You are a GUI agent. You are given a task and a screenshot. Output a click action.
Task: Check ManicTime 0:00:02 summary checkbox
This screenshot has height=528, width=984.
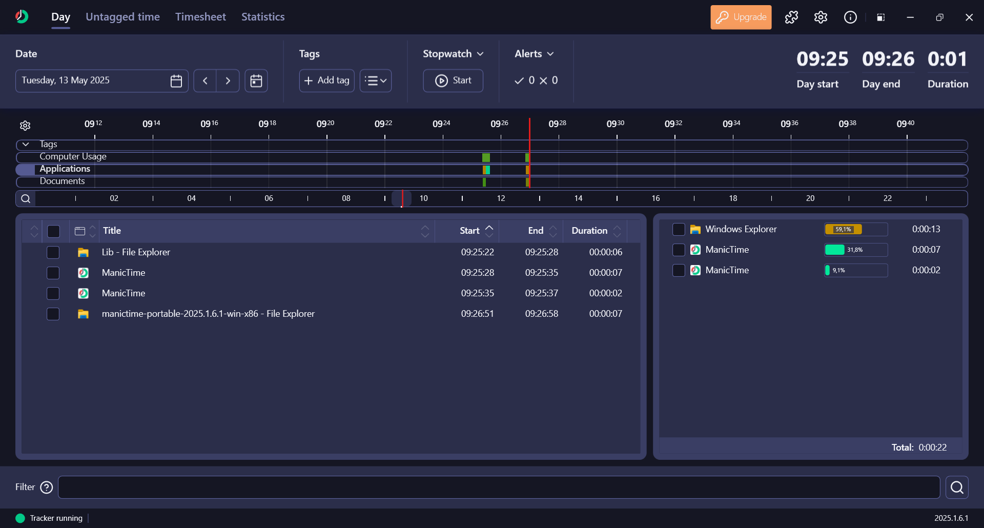(679, 270)
